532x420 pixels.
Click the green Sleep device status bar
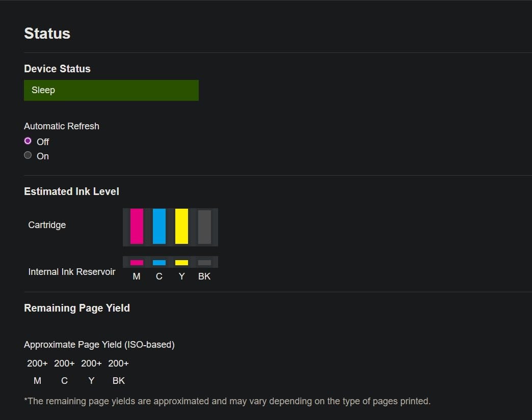pyautogui.click(x=111, y=90)
